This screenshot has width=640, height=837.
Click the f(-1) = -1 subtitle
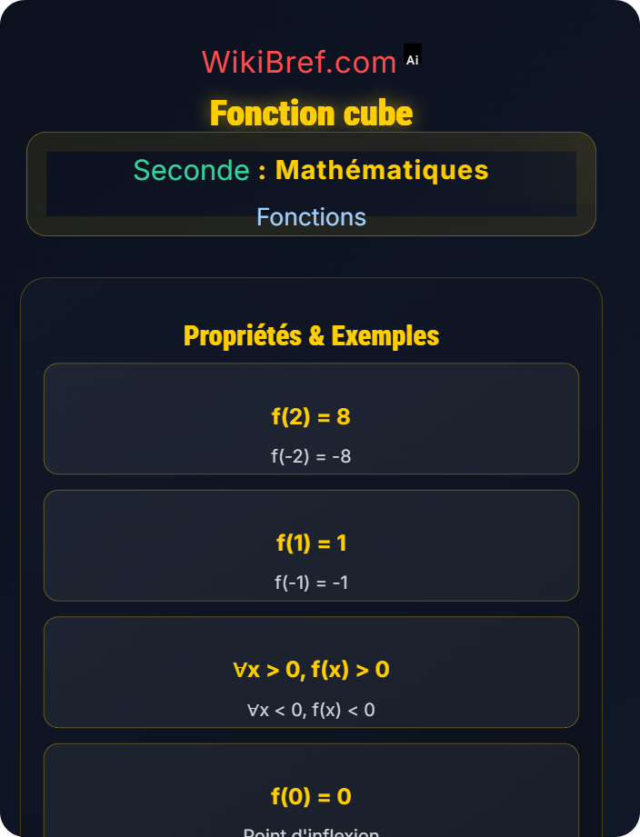click(311, 583)
